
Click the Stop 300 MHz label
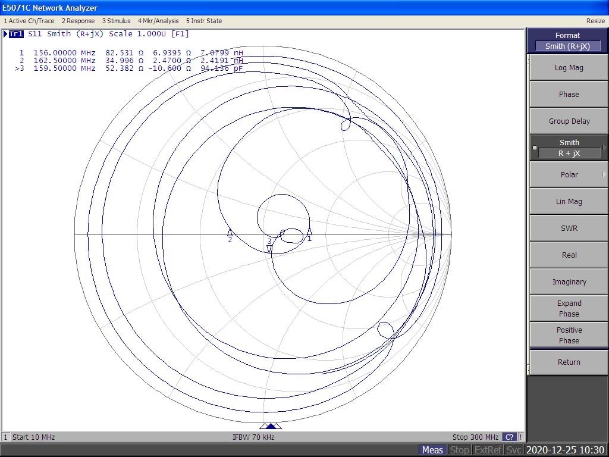(475, 437)
